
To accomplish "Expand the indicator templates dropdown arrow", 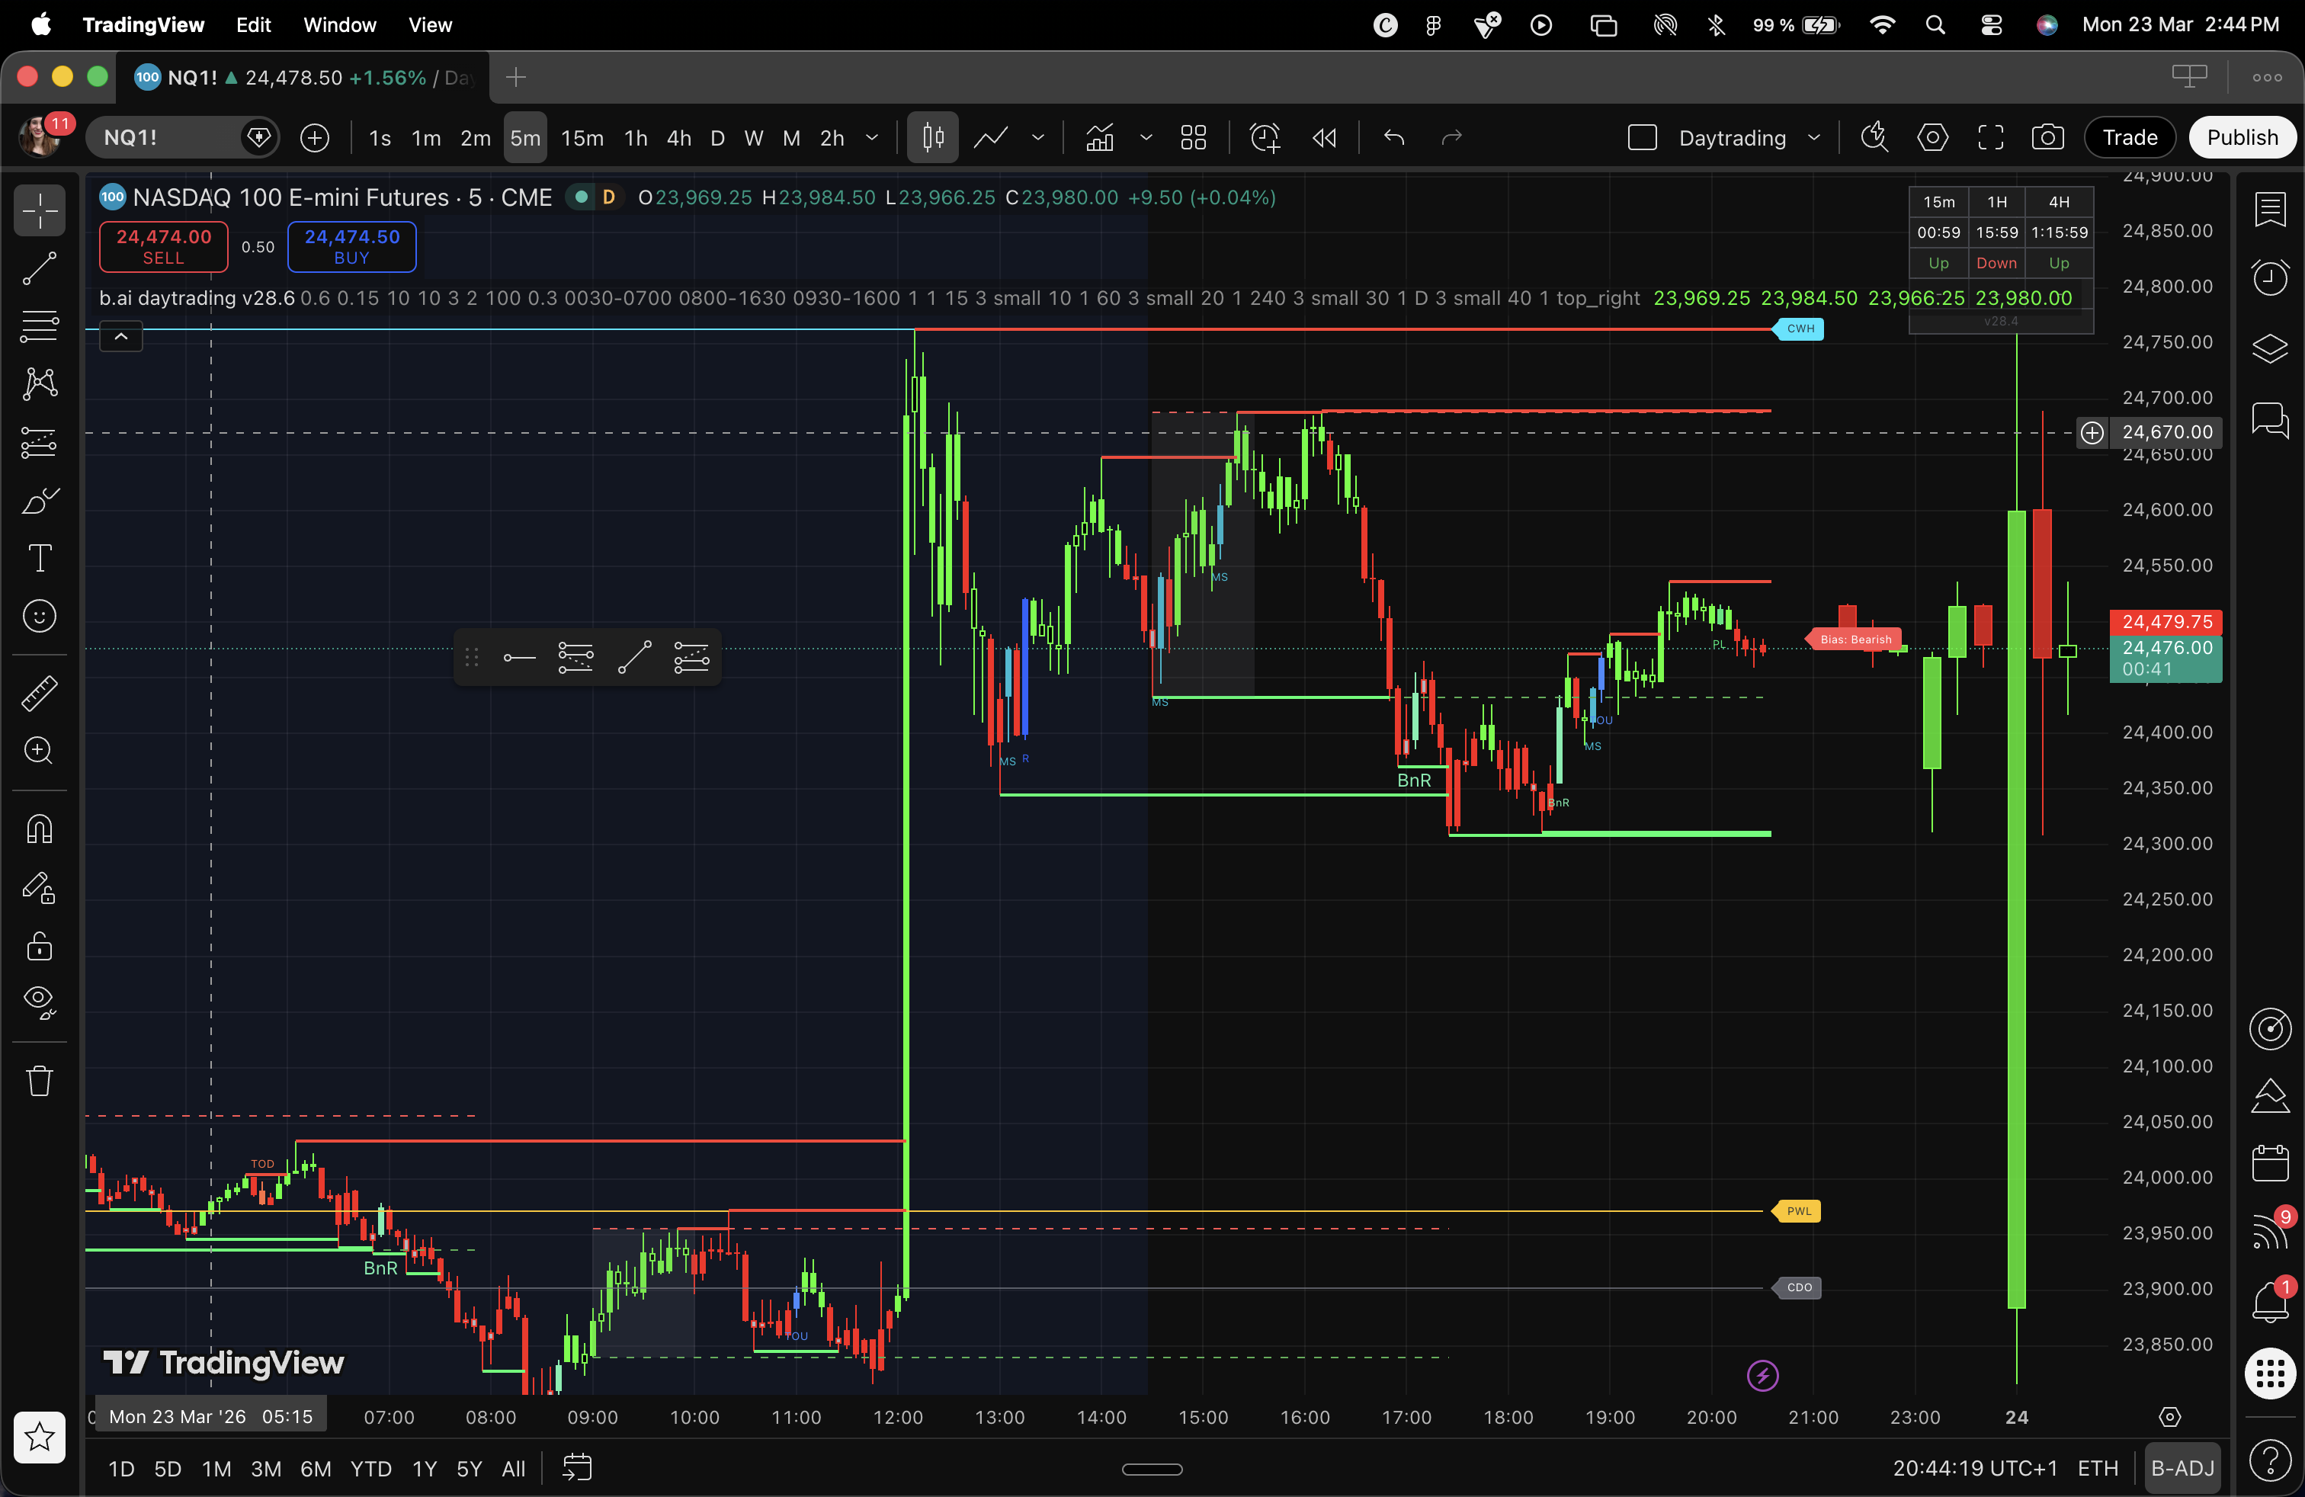I will [x=1146, y=137].
